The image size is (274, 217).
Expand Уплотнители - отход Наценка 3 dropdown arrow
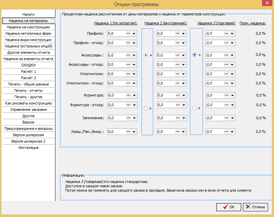pyautogui.click(x=232, y=83)
